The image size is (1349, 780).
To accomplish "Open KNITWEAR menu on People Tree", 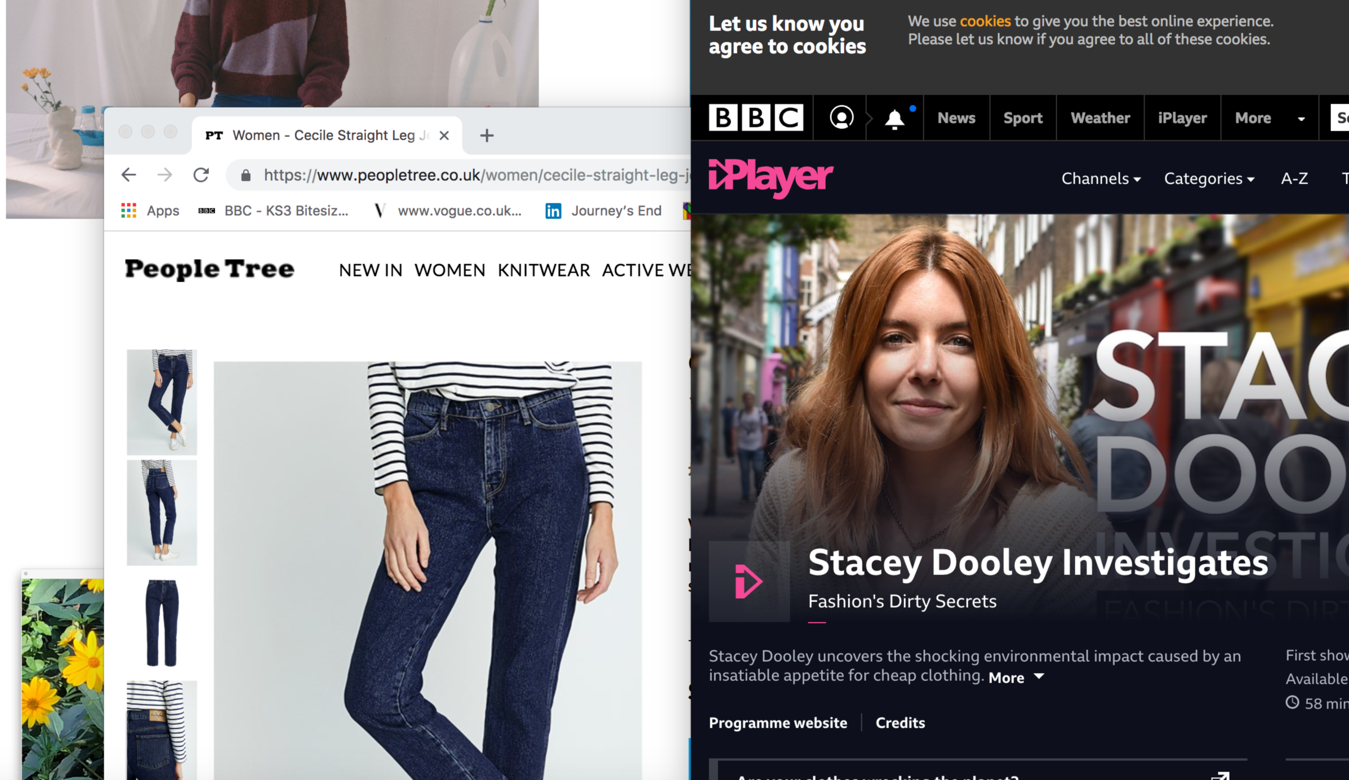I will click(544, 270).
